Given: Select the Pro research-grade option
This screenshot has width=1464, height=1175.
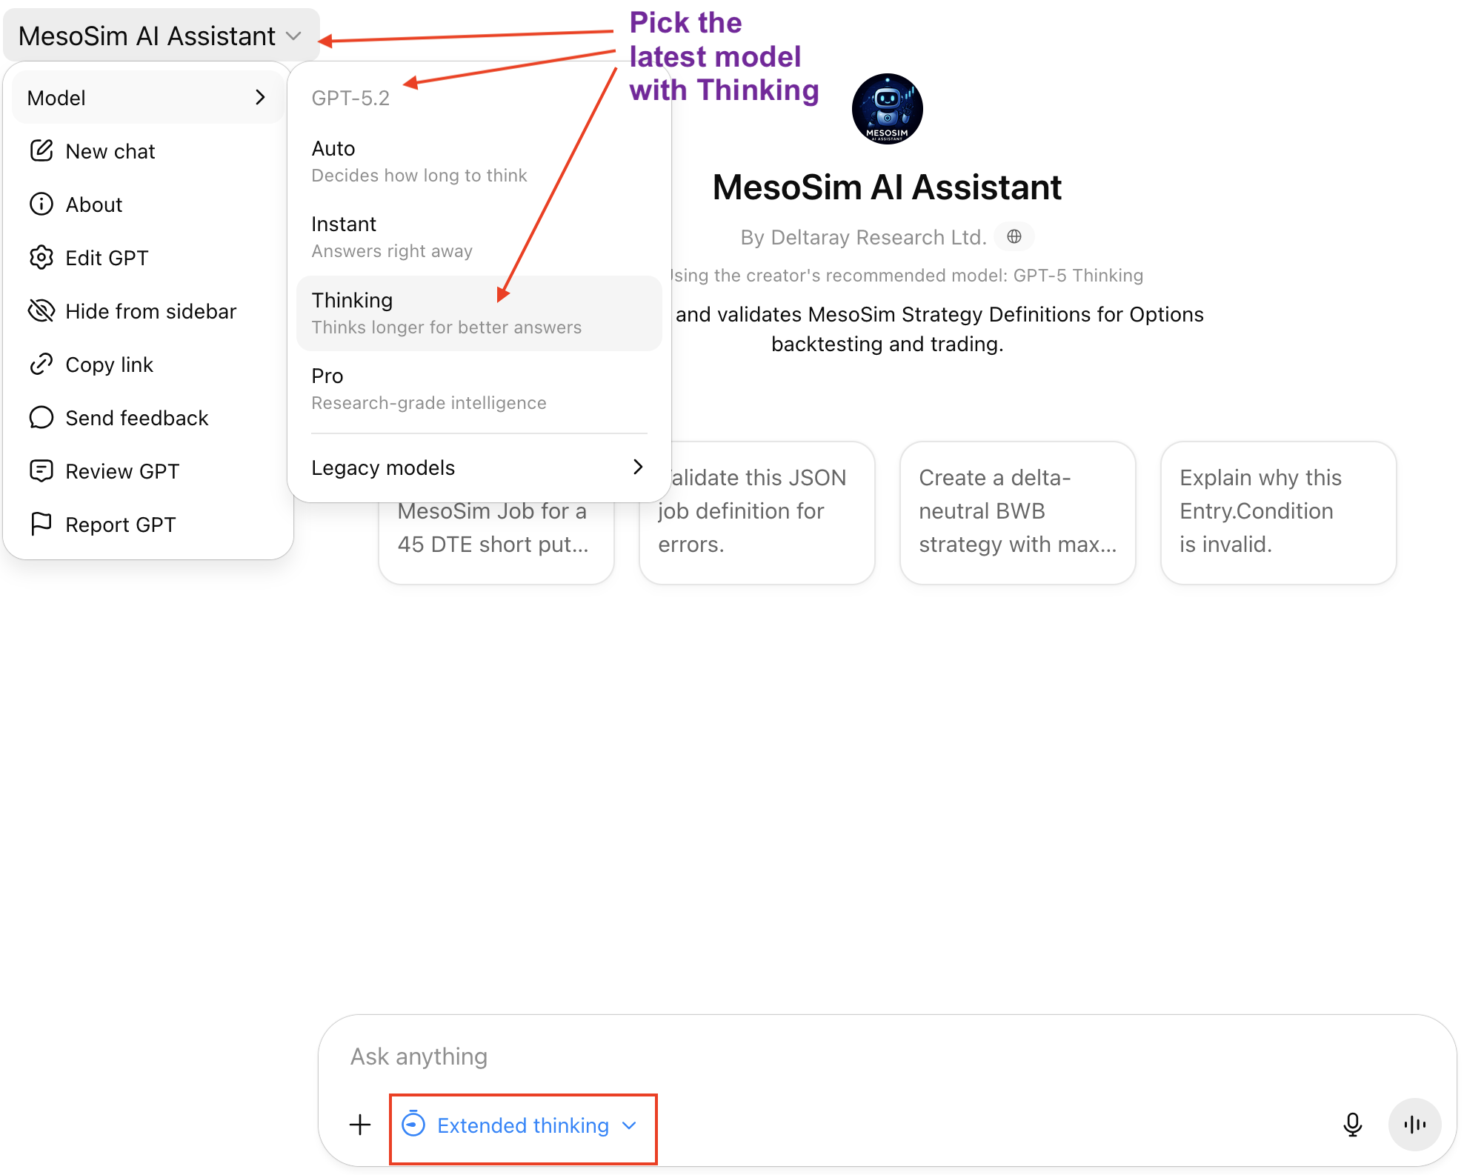Looking at the screenshot, I should [479, 389].
